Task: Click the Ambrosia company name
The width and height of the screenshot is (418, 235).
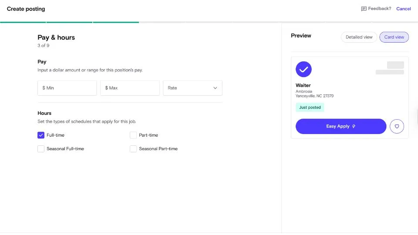Action: (x=303, y=91)
